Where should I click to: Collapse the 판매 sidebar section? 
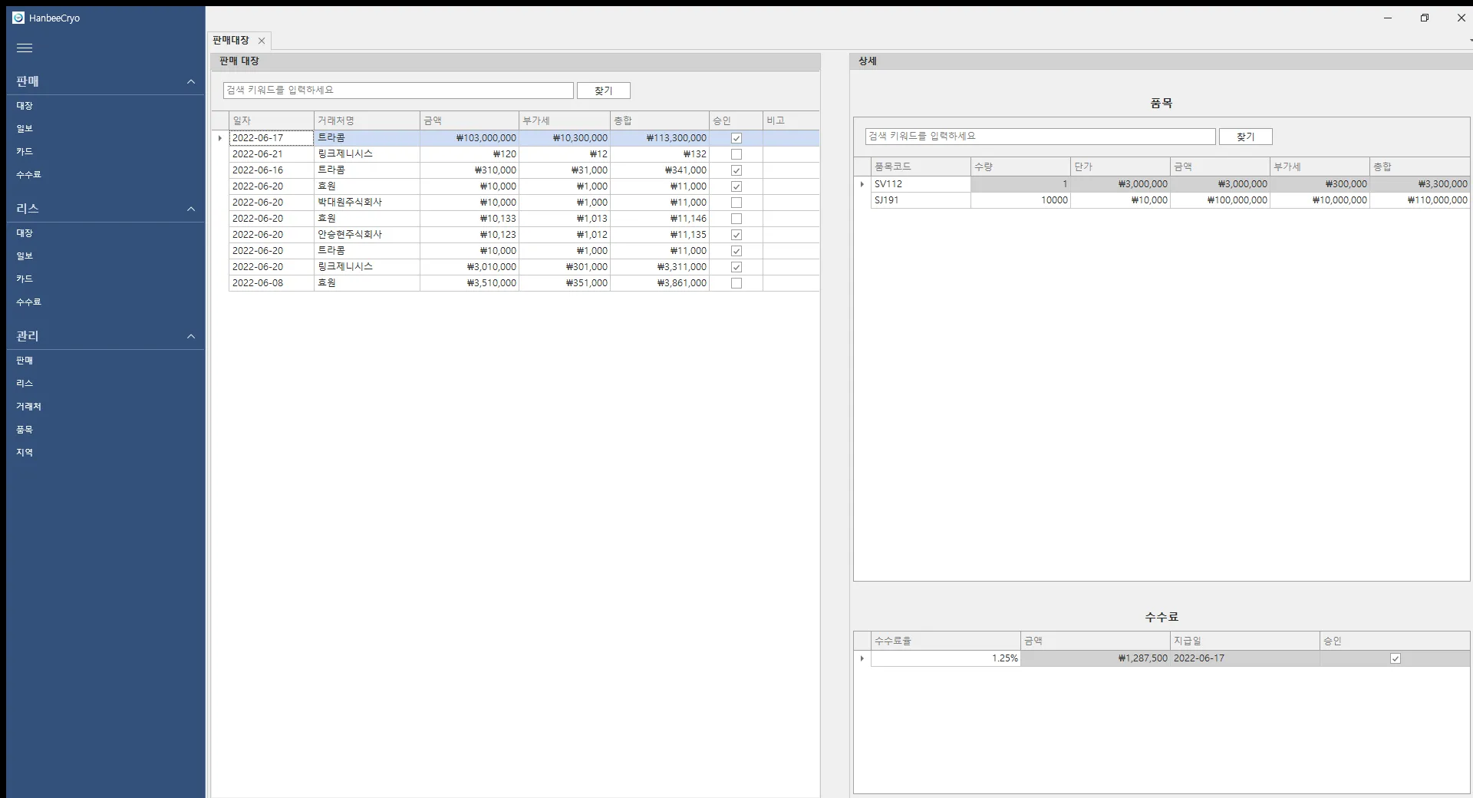pyautogui.click(x=191, y=81)
